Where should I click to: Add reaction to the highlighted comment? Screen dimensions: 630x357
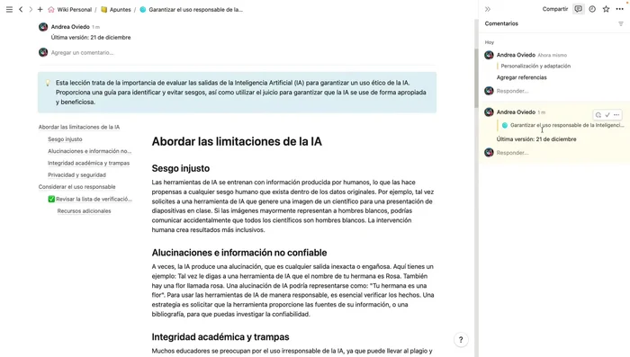coord(598,115)
